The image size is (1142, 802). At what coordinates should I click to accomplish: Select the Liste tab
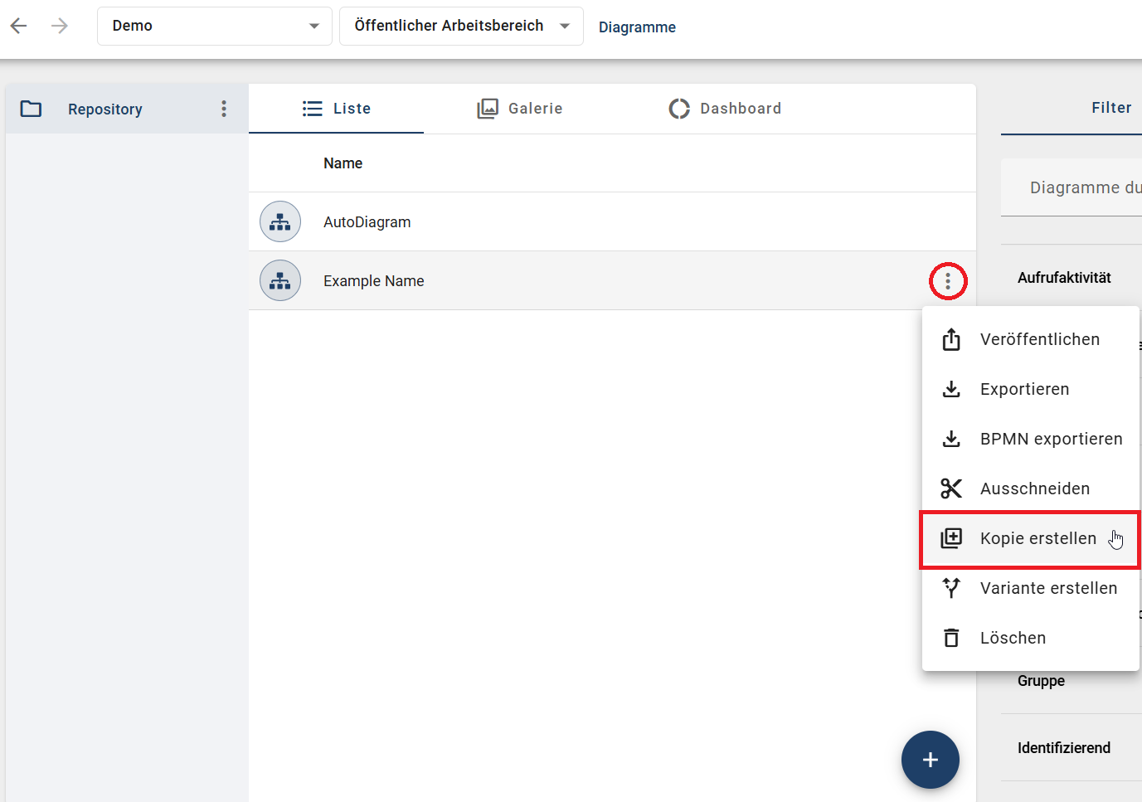point(337,109)
